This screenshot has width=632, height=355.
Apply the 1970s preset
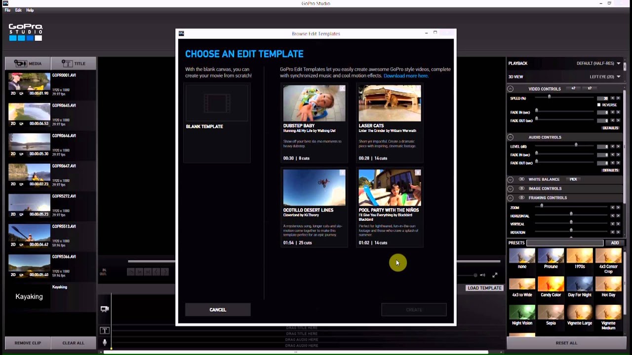[x=580, y=256]
